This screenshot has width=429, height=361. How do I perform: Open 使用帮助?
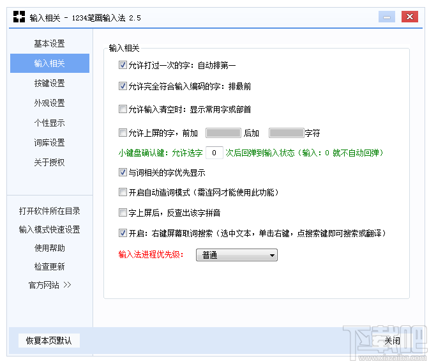[50, 248]
